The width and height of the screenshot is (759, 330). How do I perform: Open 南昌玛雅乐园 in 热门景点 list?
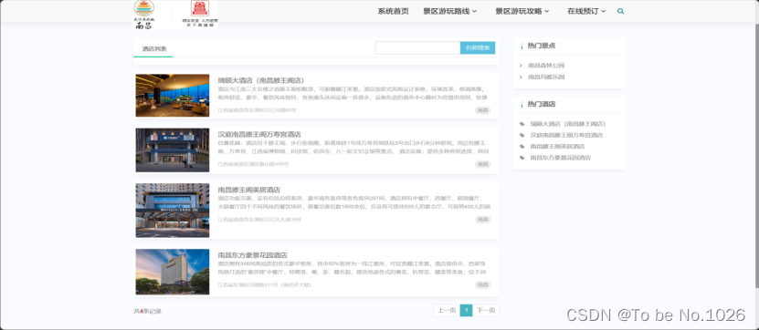(546, 77)
